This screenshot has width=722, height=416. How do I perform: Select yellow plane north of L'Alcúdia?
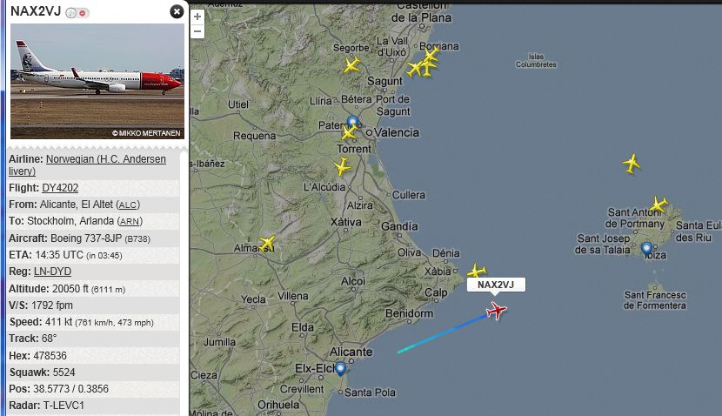(342, 166)
